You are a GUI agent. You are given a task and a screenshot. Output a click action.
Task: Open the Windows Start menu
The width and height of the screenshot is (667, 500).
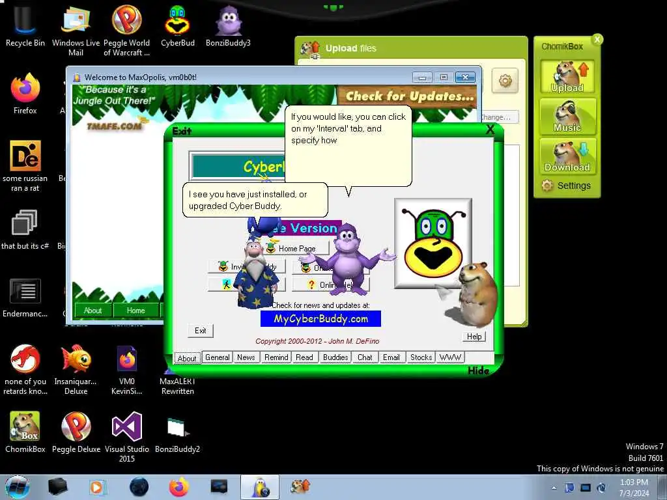17,487
